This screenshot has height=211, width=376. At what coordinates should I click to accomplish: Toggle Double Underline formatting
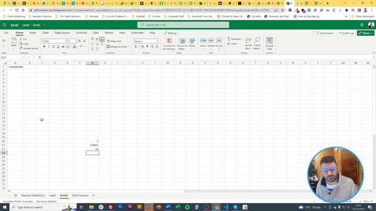[58, 47]
